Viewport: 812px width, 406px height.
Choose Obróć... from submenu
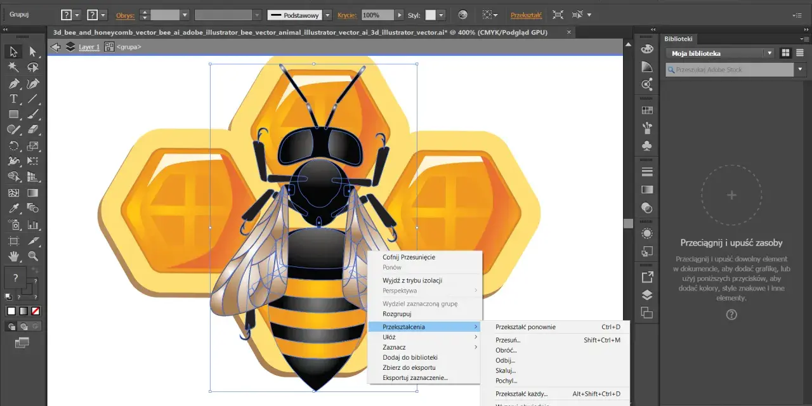click(506, 350)
